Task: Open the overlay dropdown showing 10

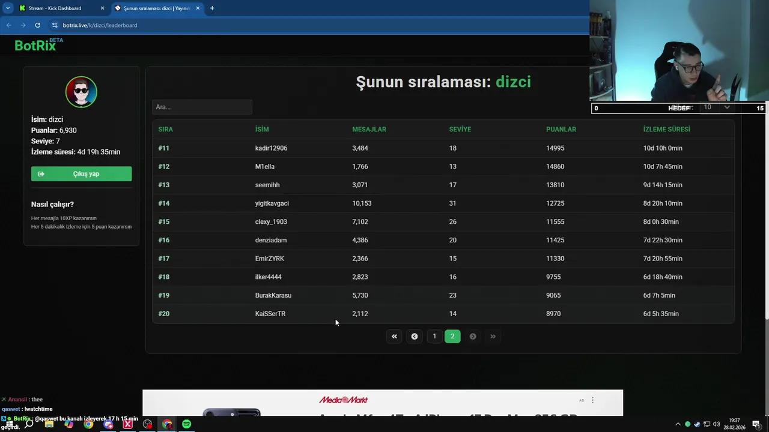Action: (717, 107)
